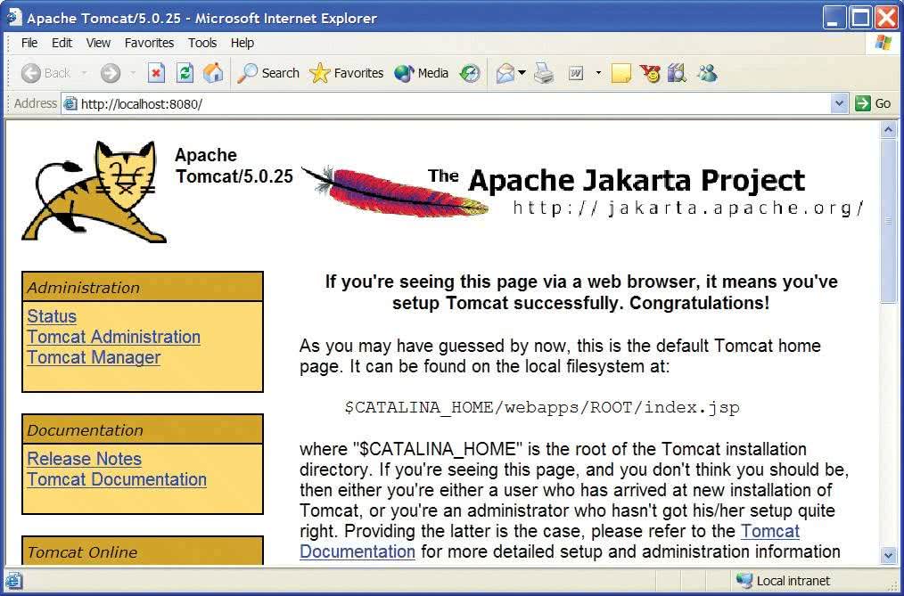
Task: Click the Search magnifier toolbar button
Action: pos(268,73)
